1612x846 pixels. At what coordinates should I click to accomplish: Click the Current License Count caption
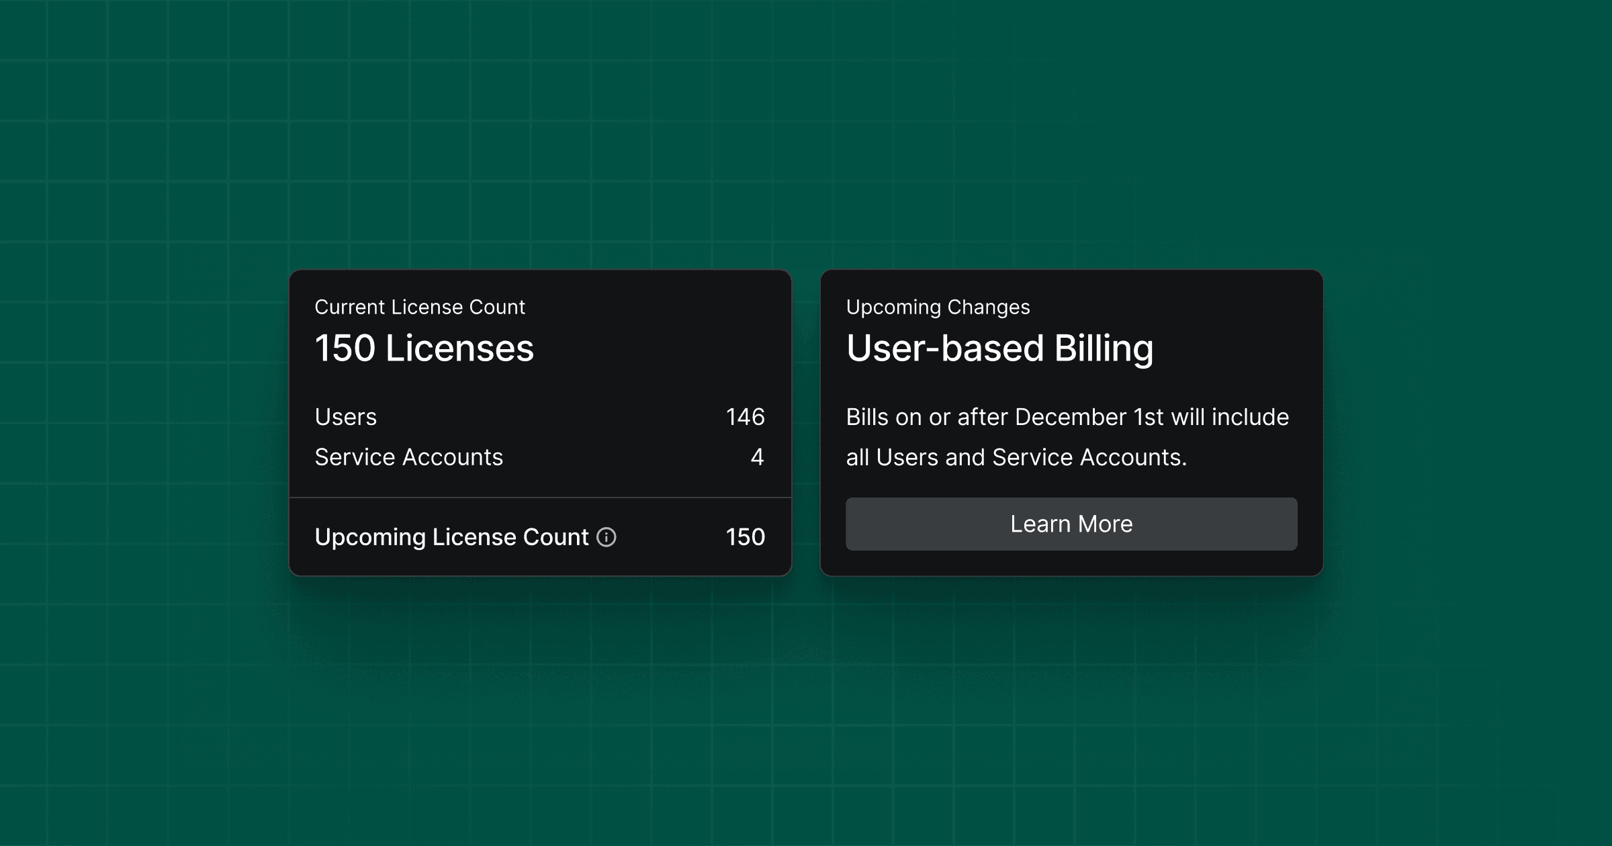[419, 307]
